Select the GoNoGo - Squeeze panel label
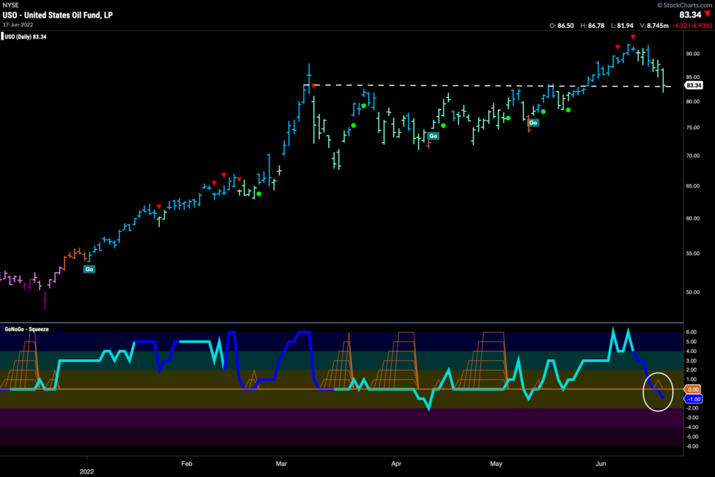The height and width of the screenshot is (477, 715). (26, 329)
